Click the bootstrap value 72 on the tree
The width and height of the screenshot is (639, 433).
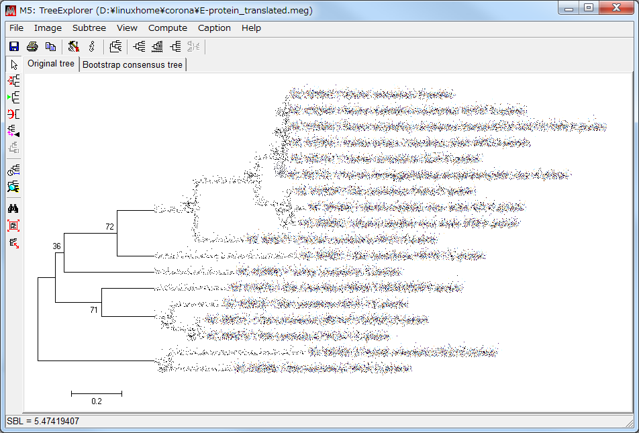tap(109, 227)
